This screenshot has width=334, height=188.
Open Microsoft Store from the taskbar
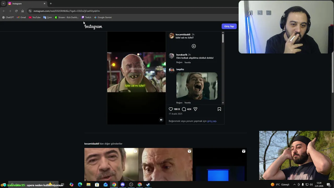tap(97, 185)
